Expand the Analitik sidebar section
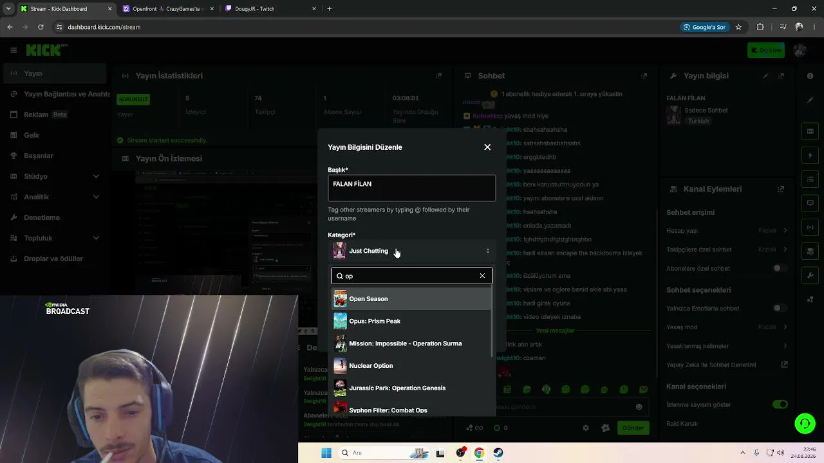This screenshot has height=463, width=824. pyautogui.click(x=54, y=197)
